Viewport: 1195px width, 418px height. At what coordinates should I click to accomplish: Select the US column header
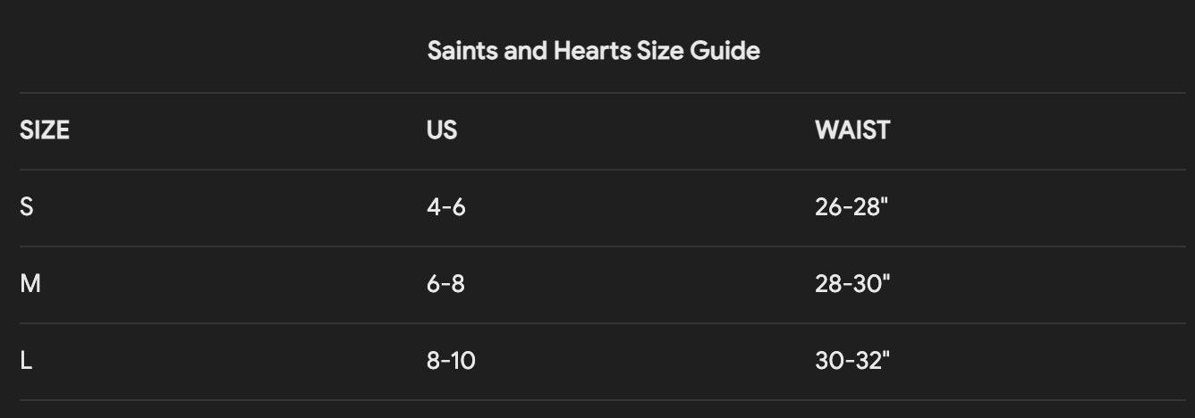pos(442,130)
